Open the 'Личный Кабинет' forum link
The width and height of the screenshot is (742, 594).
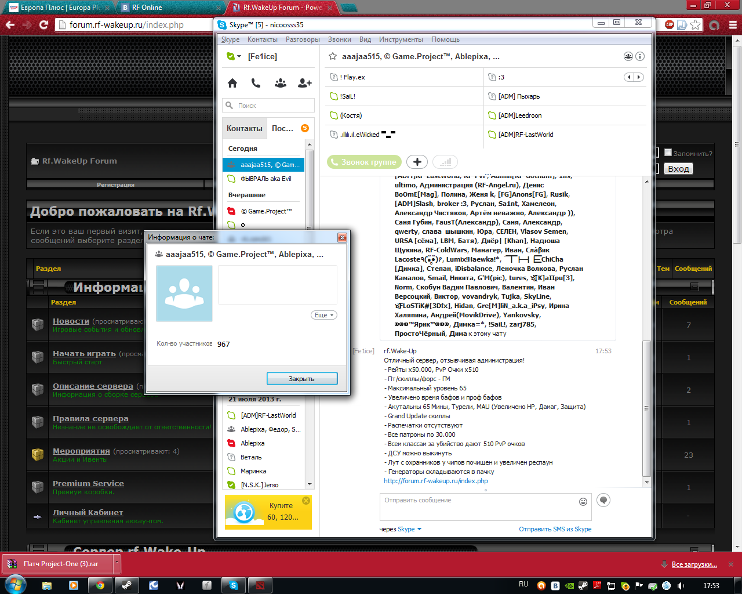[x=88, y=512]
